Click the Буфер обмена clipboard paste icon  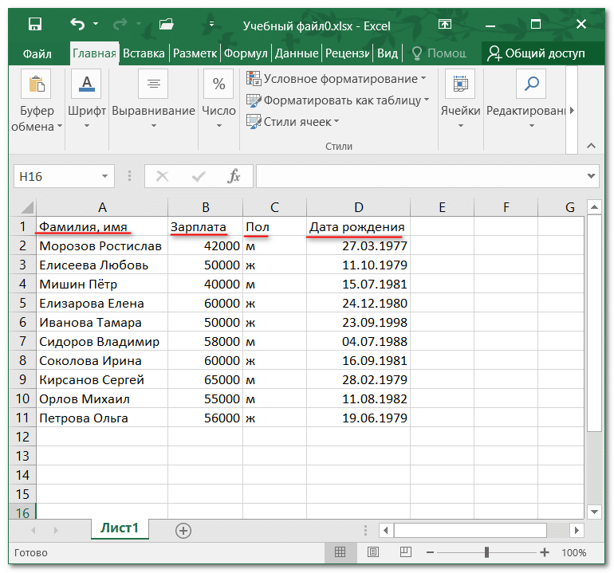(x=36, y=84)
